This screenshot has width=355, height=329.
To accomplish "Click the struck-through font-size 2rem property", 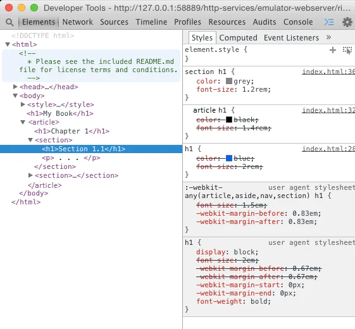I will (230, 166).
